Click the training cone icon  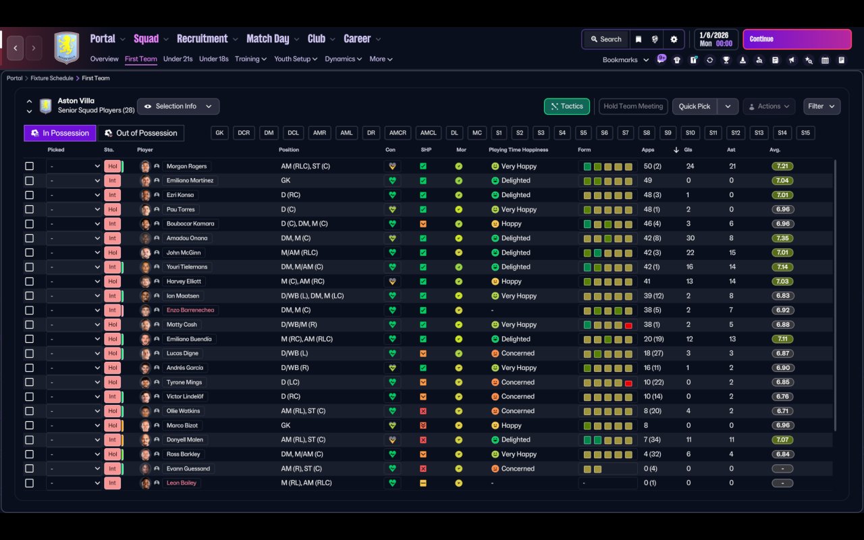(x=742, y=60)
